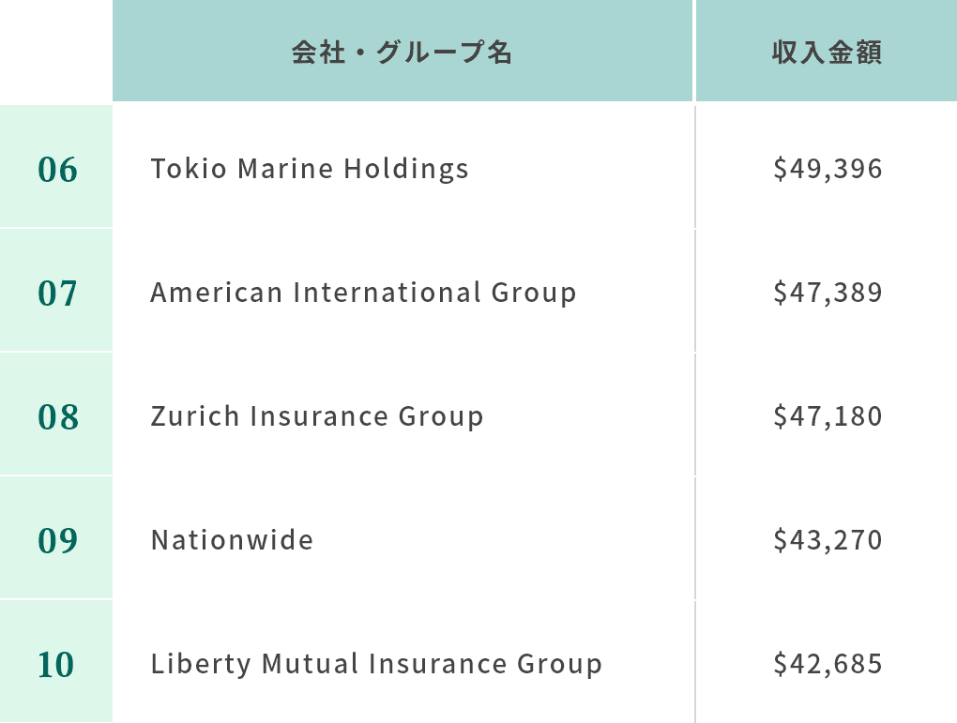Click the 会社・グループ名 column header
The width and height of the screenshot is (957, 723).
pyautogui.click(x=403, y=51)
